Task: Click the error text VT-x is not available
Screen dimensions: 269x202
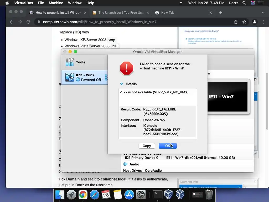Action: pos(154,92)
